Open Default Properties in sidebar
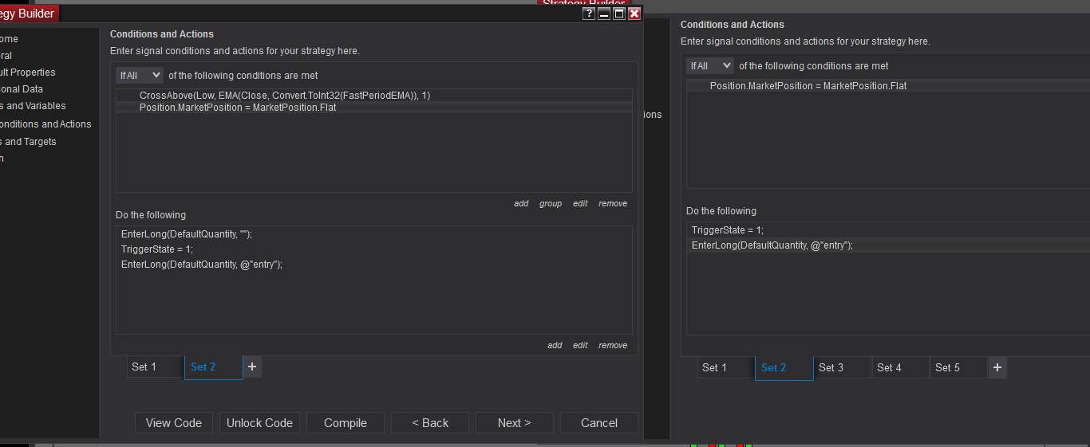The image size is (1090, 447). coord(28,73)
